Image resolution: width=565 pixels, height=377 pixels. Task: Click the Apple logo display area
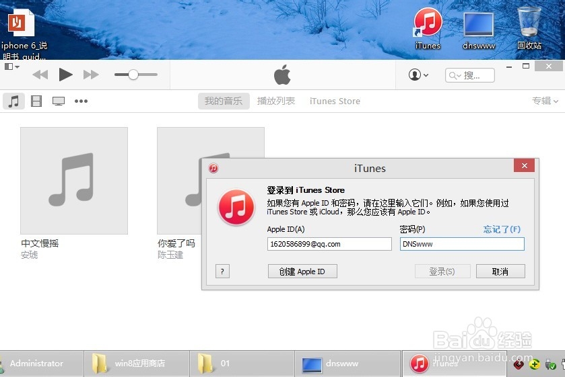(283, 75)
